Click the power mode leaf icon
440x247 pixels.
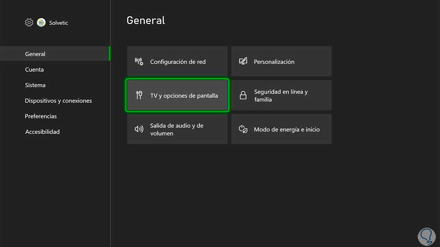point(243,129)
